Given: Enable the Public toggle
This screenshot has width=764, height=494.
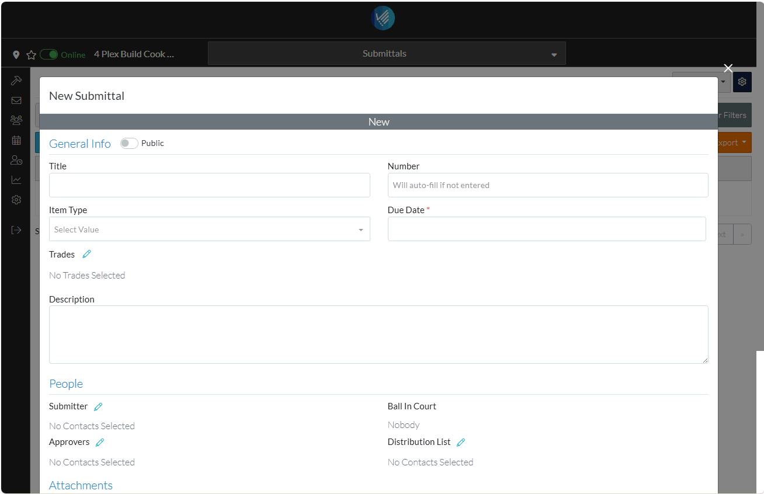Looking at the screenshot, I should [x=129, y=144].
